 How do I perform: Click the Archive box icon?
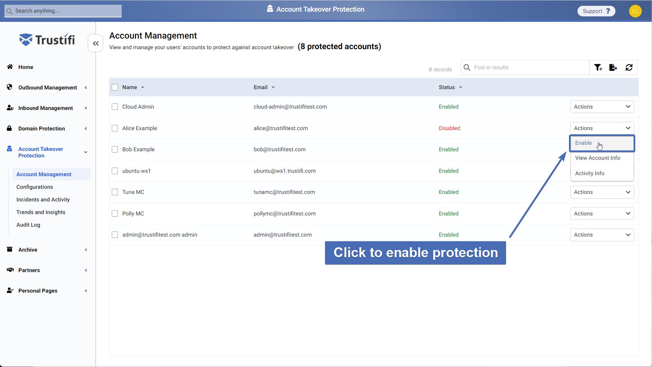[x=10, y=249]
